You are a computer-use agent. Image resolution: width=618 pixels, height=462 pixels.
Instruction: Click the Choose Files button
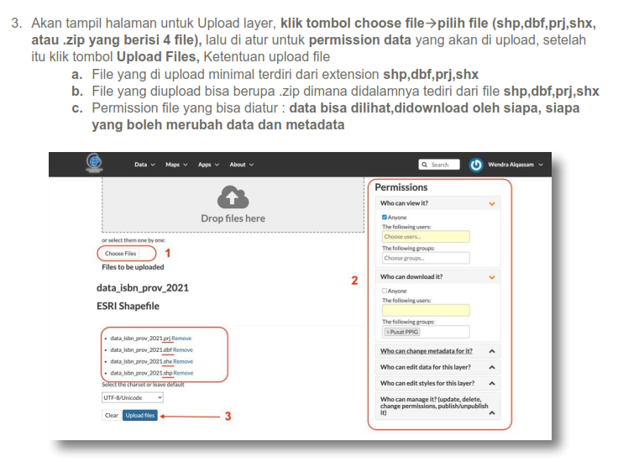[120, 252]
